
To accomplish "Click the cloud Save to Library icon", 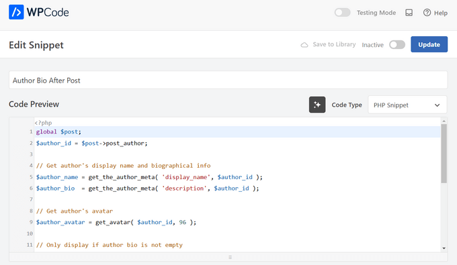I will [304, 45].
